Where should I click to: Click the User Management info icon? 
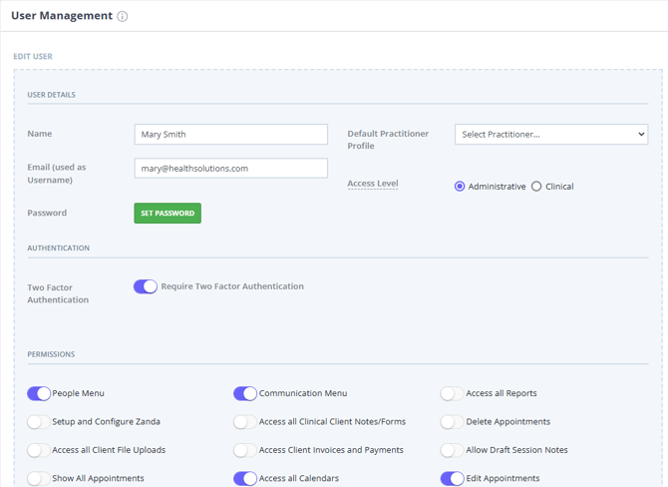coord(123,17)
